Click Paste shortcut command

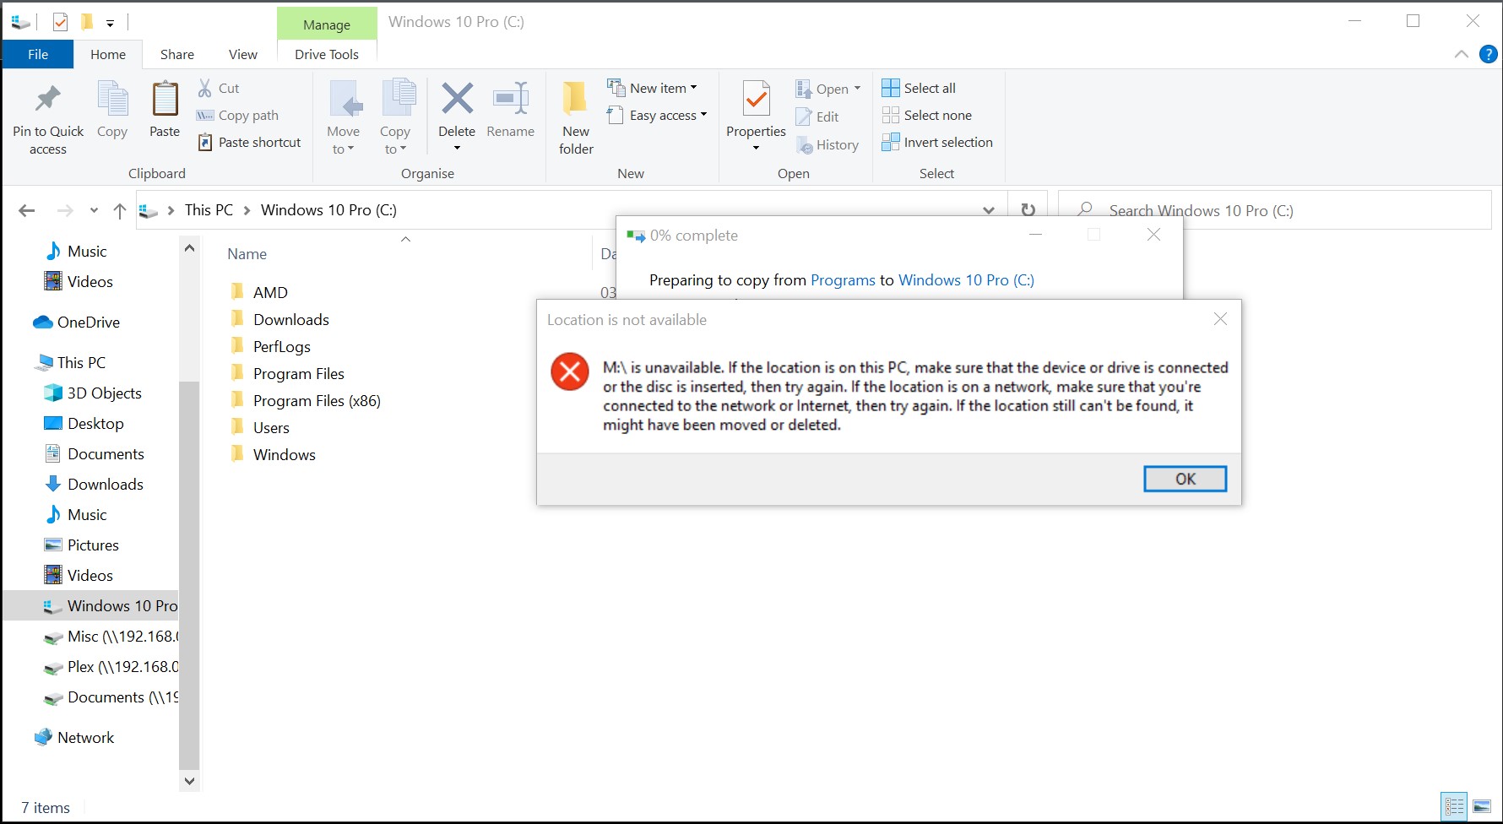tap(249, 142)
